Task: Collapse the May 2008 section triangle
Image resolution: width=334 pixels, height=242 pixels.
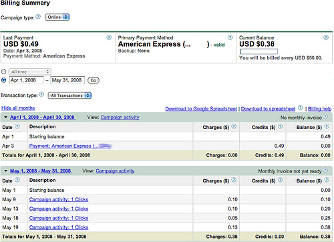Action: pyautogui.click(x=6, y=171)
